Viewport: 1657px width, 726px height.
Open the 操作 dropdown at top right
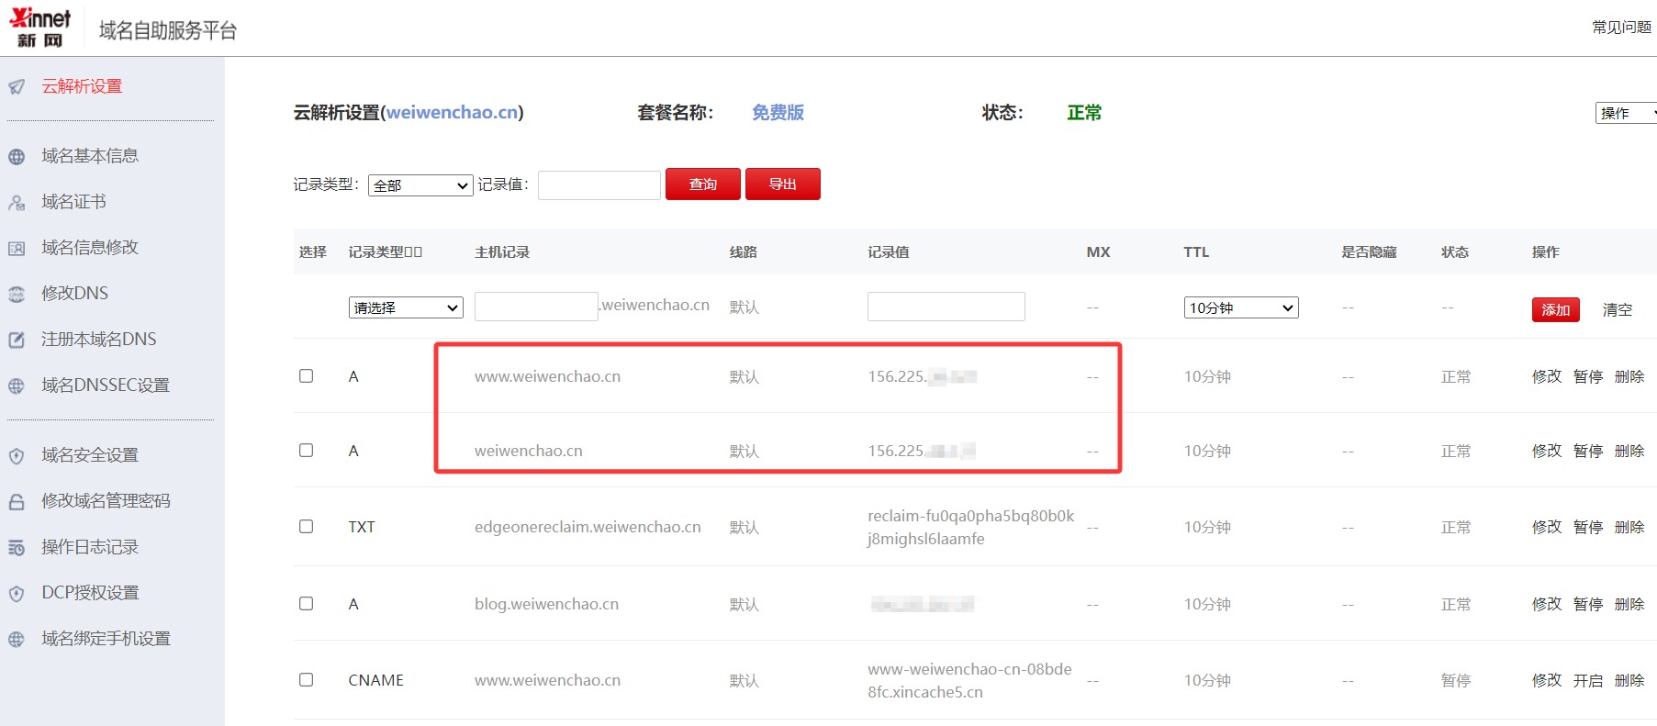pos(1627,113)
